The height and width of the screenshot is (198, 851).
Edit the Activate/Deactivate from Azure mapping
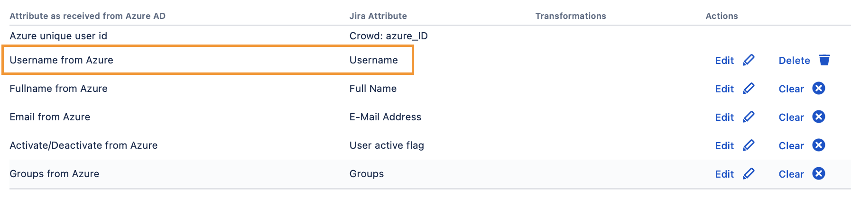724,146
